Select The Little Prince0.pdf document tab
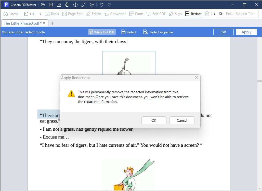Image resolution: width=262 pixels, height=191 pixels. click(23, 23)
